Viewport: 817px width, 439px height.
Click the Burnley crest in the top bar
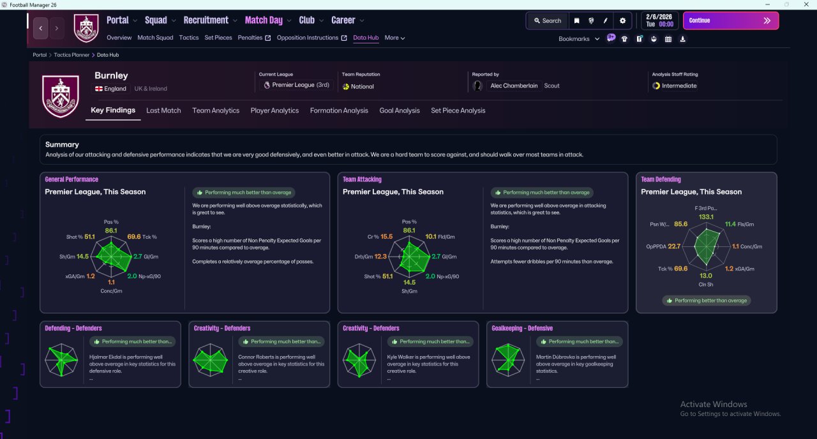coord(86,28)
